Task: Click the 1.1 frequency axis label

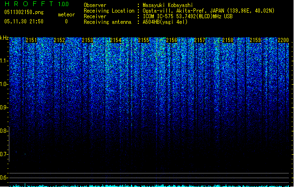Action: click(x=4, y=61)
